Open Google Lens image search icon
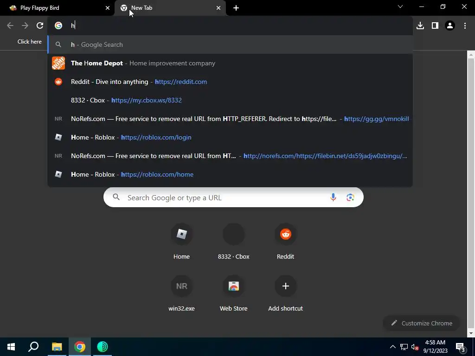Viewport: 475px width, 356px height. pos(350,197)
